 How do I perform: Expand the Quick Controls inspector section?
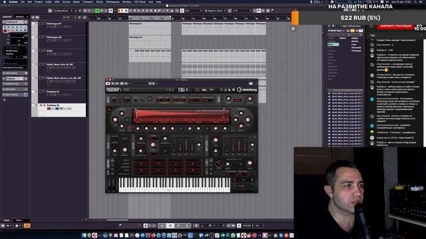[15, 94]
